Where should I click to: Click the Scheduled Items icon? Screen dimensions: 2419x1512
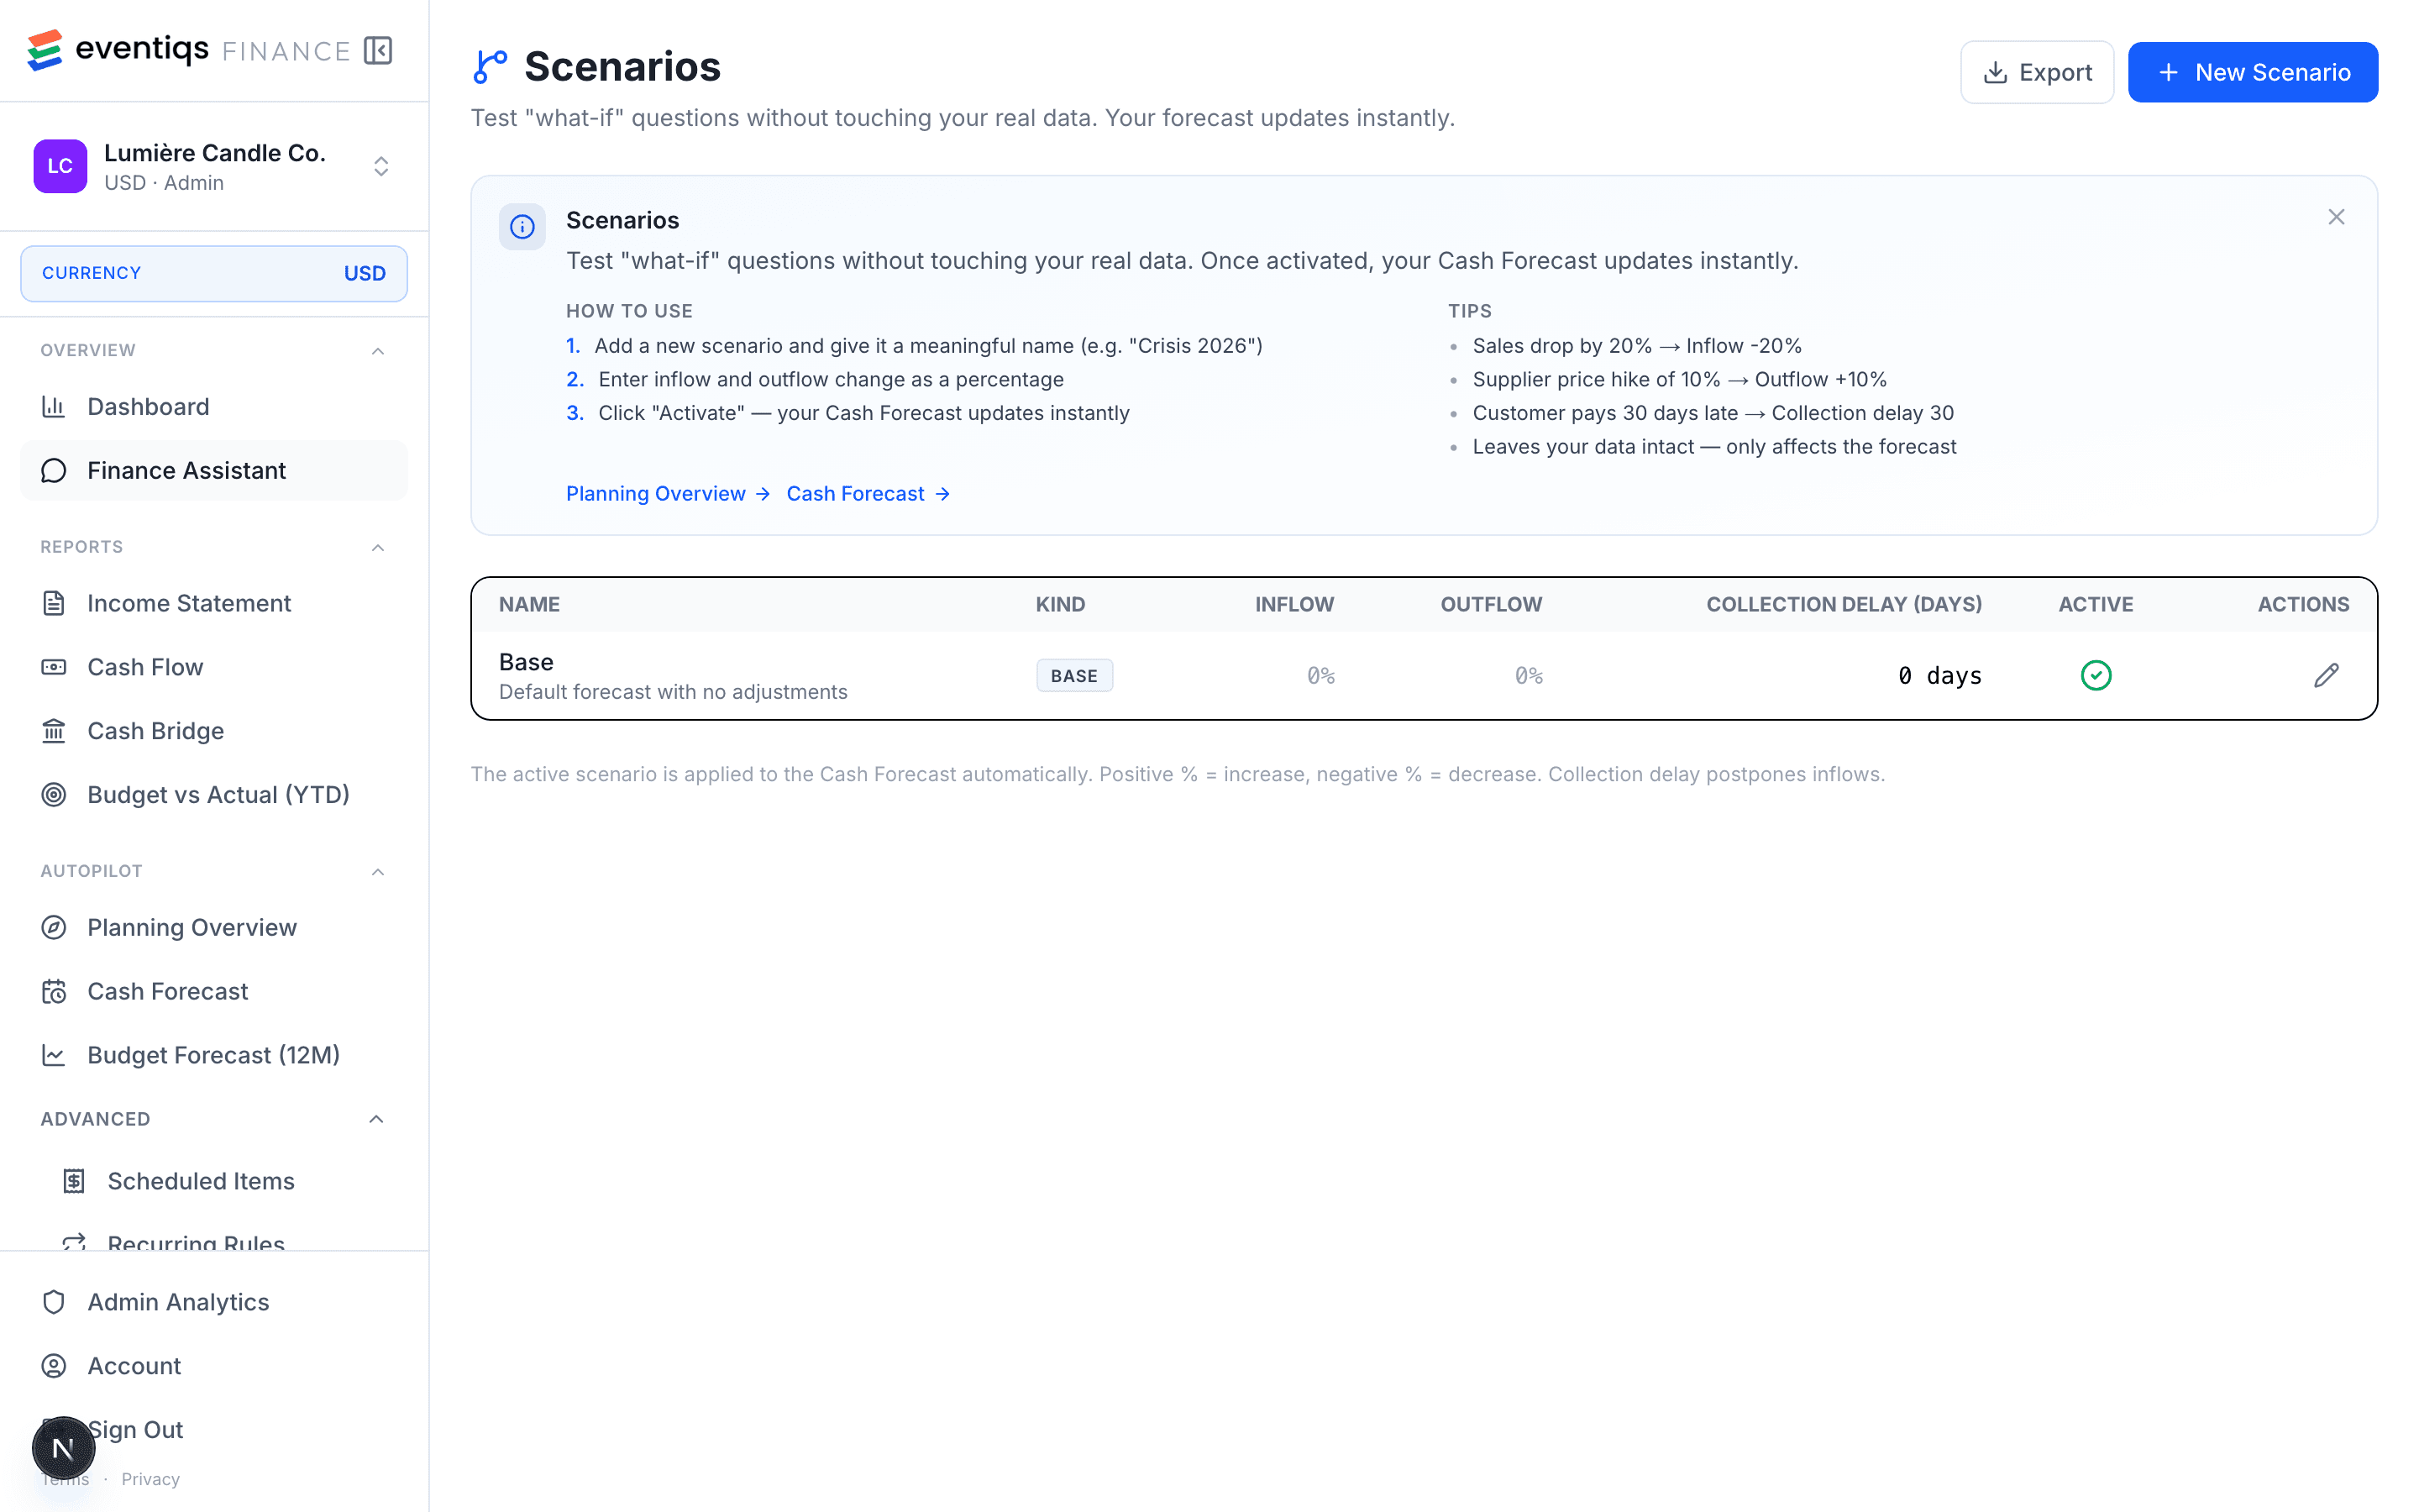(74, 1181)
